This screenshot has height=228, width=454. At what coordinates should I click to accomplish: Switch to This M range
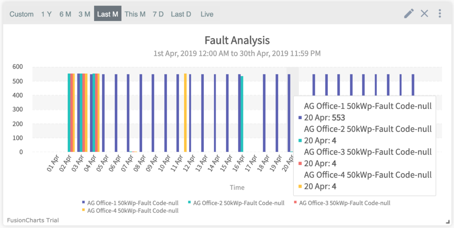pyautogui.click(x=135, y=14)
